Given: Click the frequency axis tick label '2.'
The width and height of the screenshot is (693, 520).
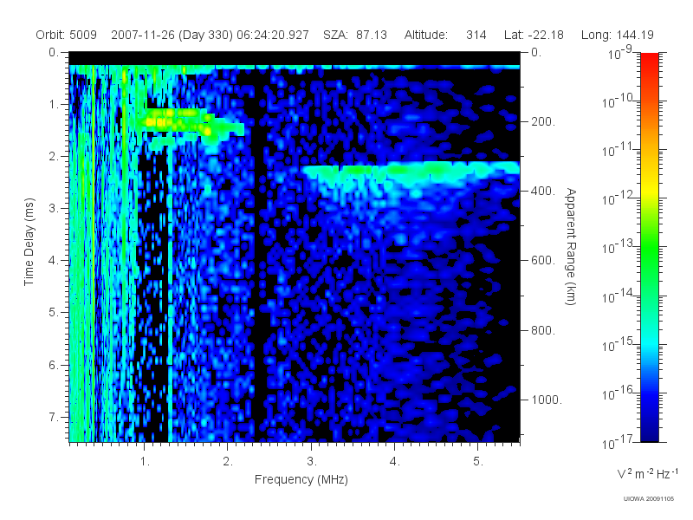Looking at the screenshot, I should coord(228,462).
